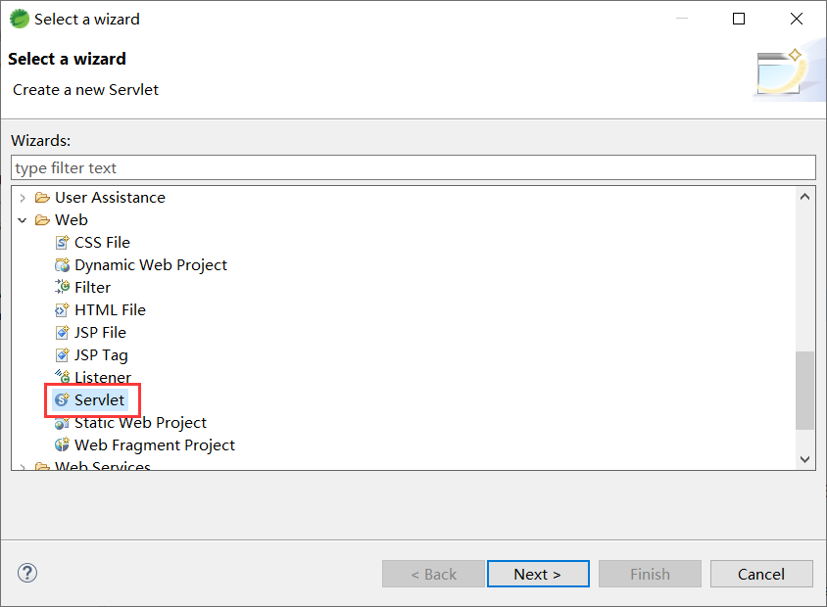Click the Cancel button
Image resolution: width=827 pixels, height=607 pixels.
[x=761, y=574]
